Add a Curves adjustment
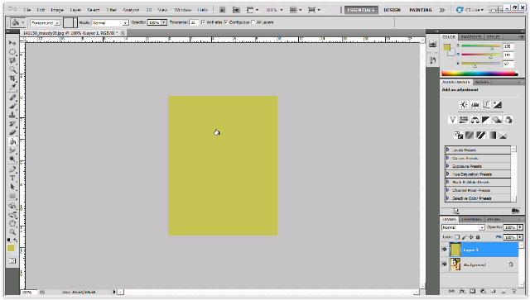This screenshot has width=530, height=300. pos(486,105)
